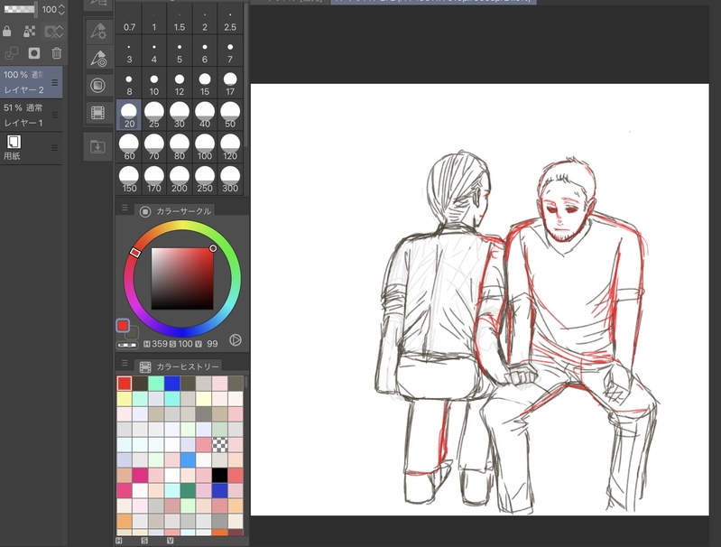721x547 pixels.
Task: Click the create layer mask icon
Action: coord(34,53)
